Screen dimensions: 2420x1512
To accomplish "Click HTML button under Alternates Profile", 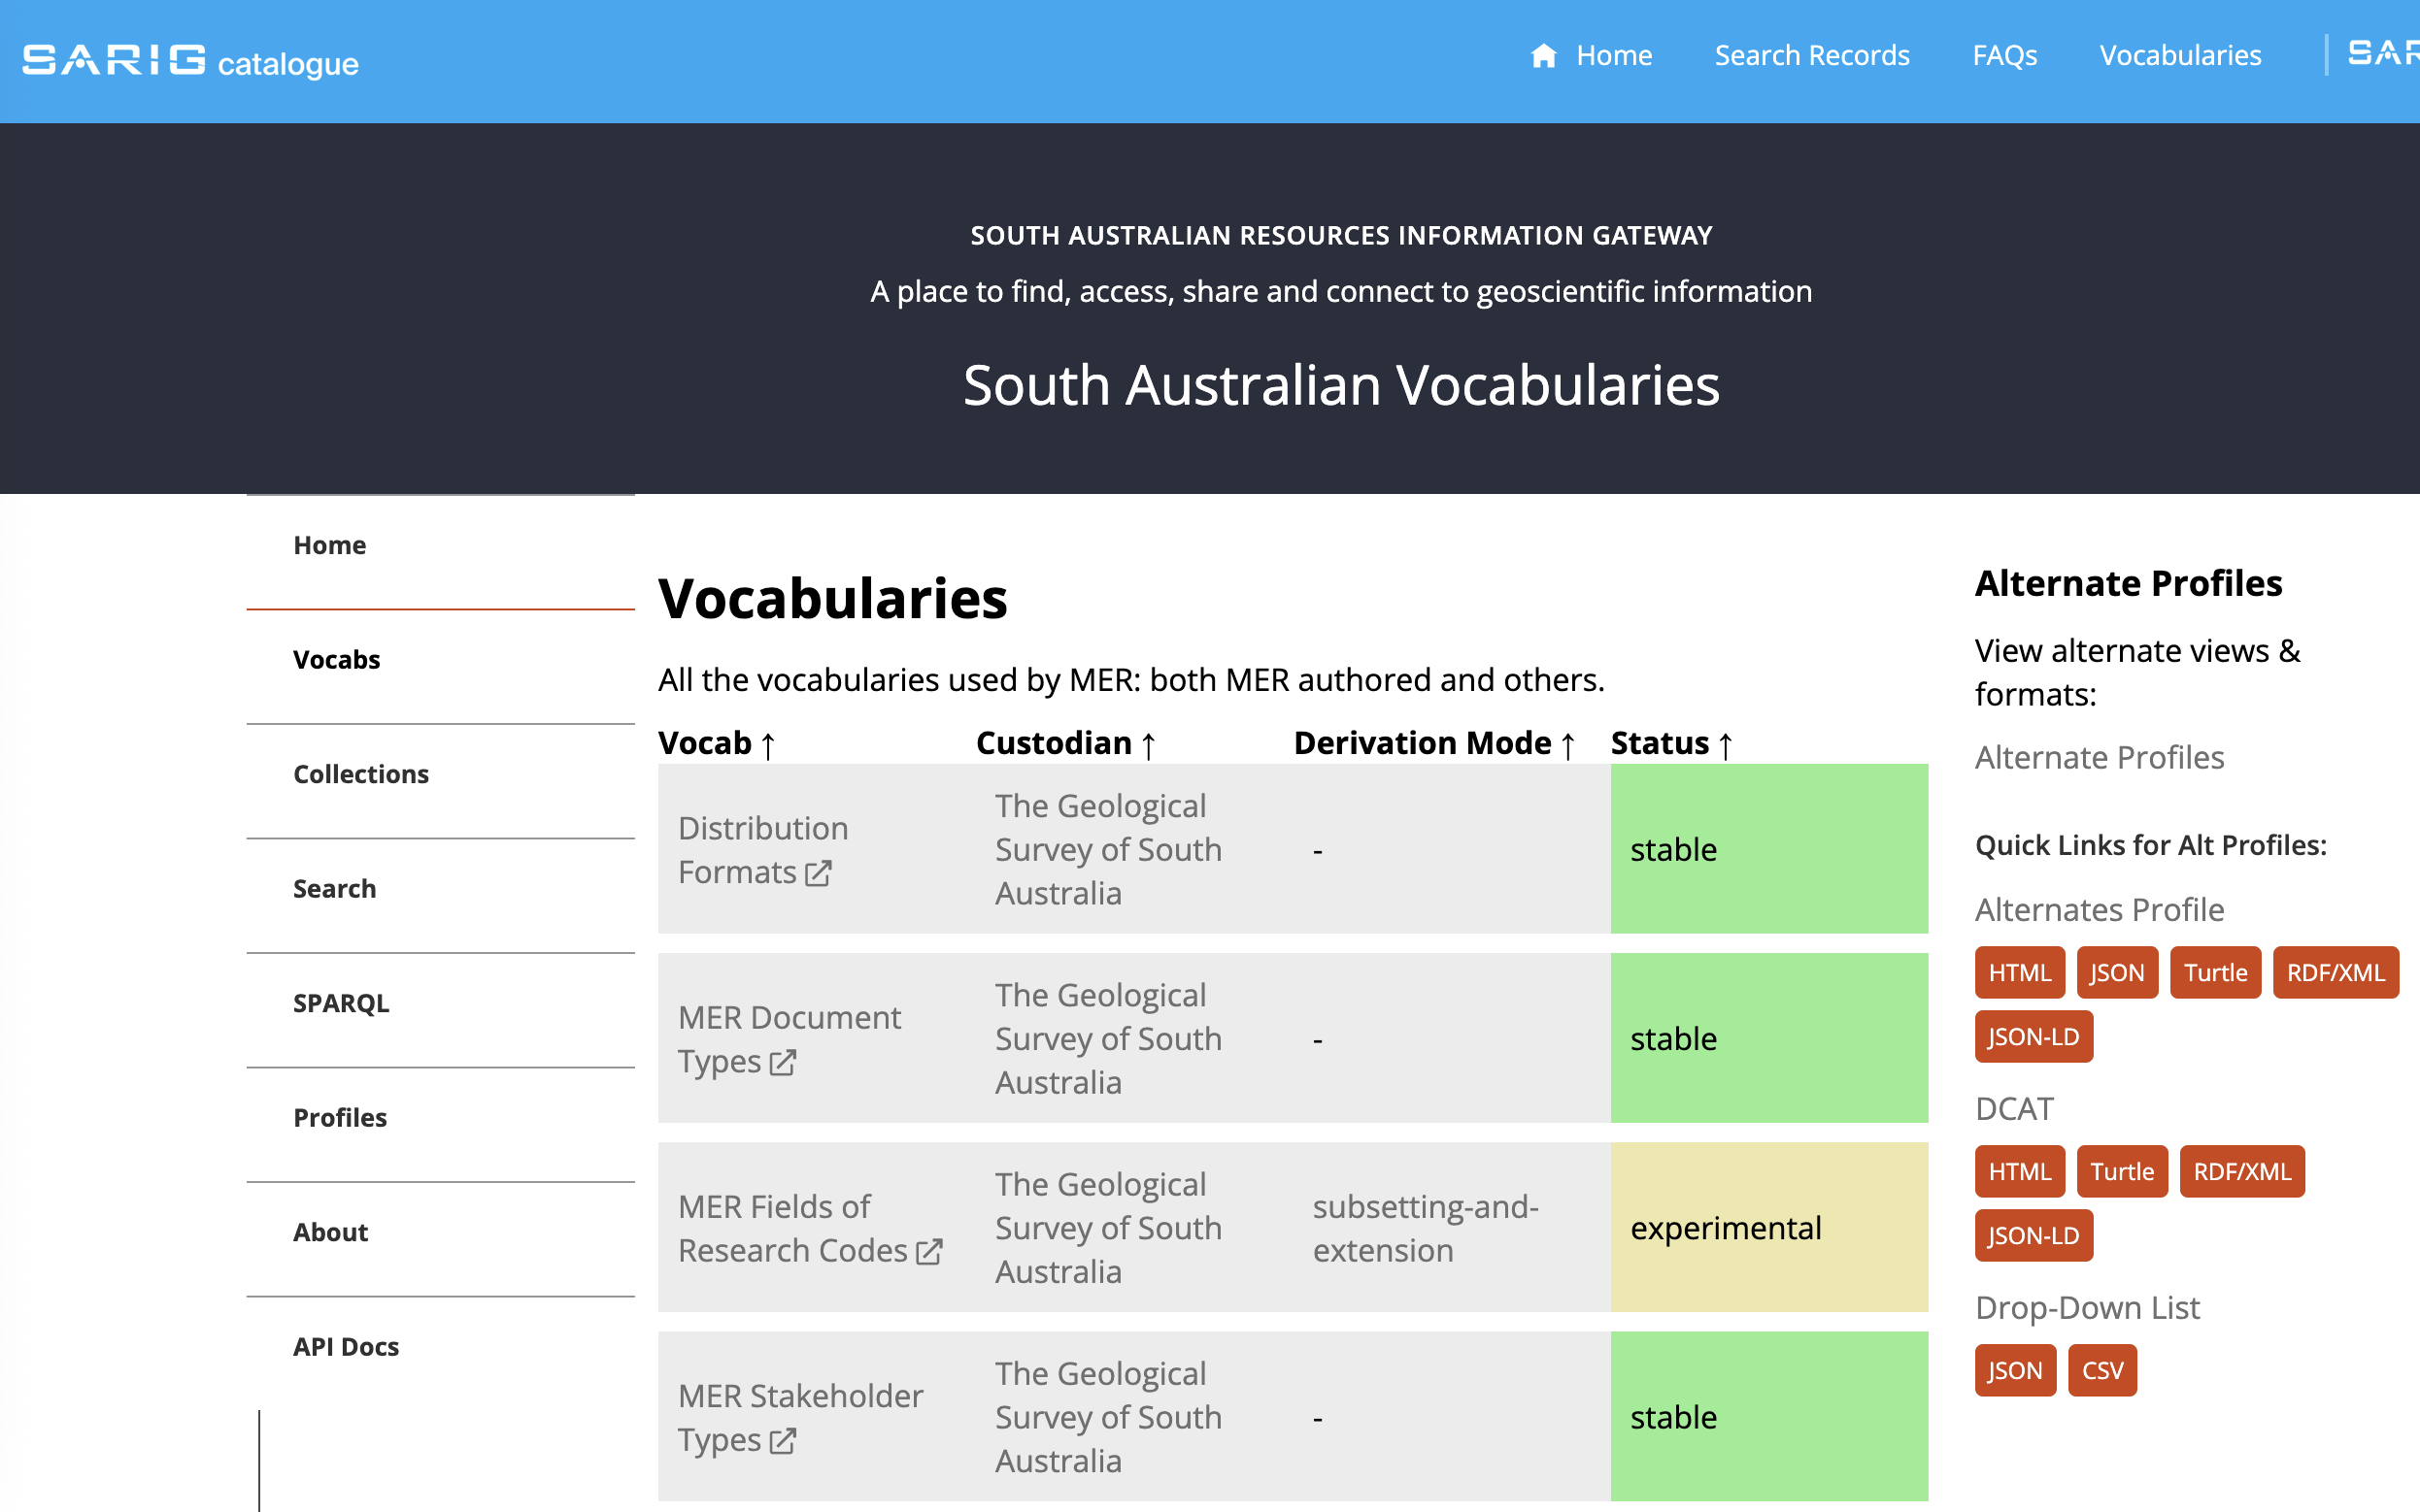I will coord(2020,973).
